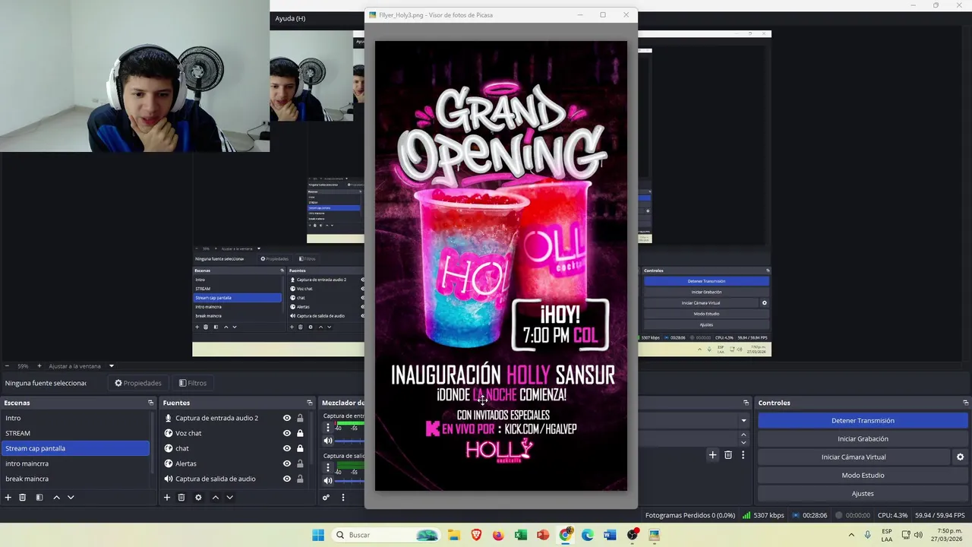The height and width of the screenshot is (547, 972).
Task: Open scene filters icon in Escenas toolbar
Action: [x=39, y=498]
